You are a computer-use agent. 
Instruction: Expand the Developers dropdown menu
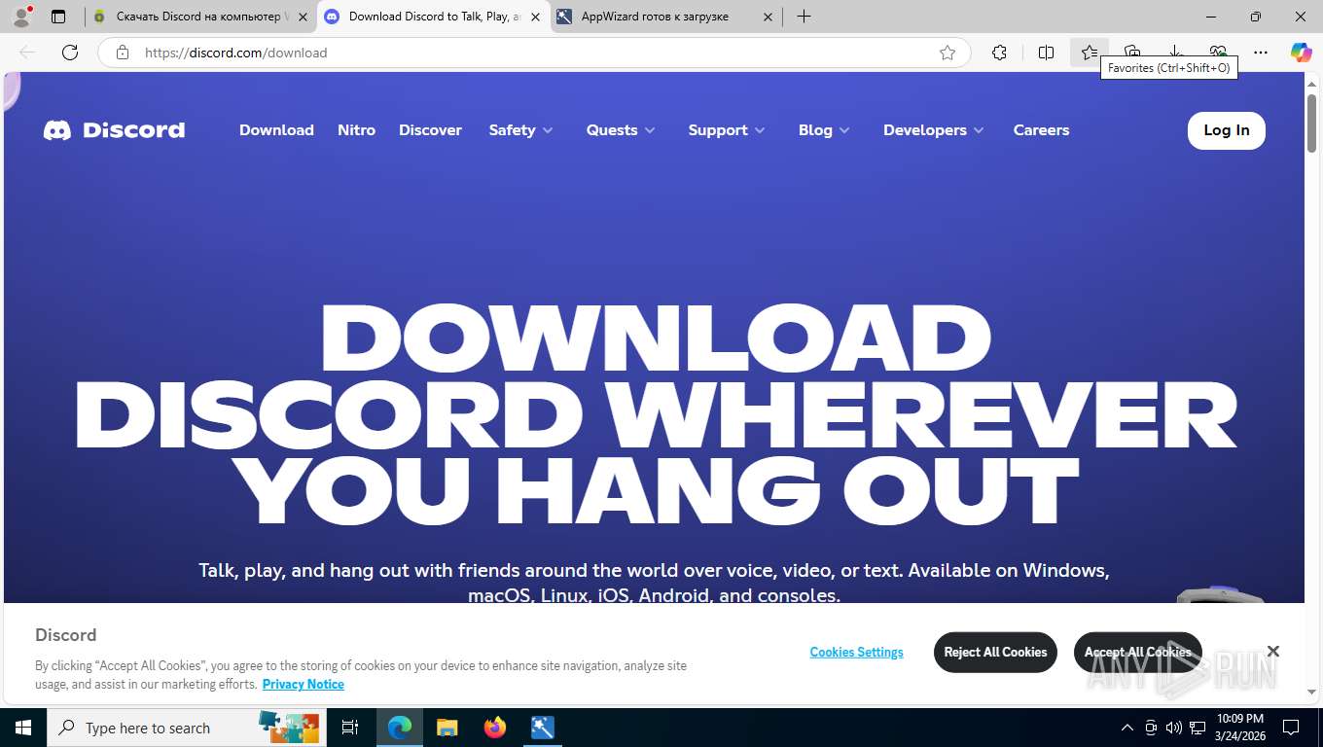(x=934, y=130)
